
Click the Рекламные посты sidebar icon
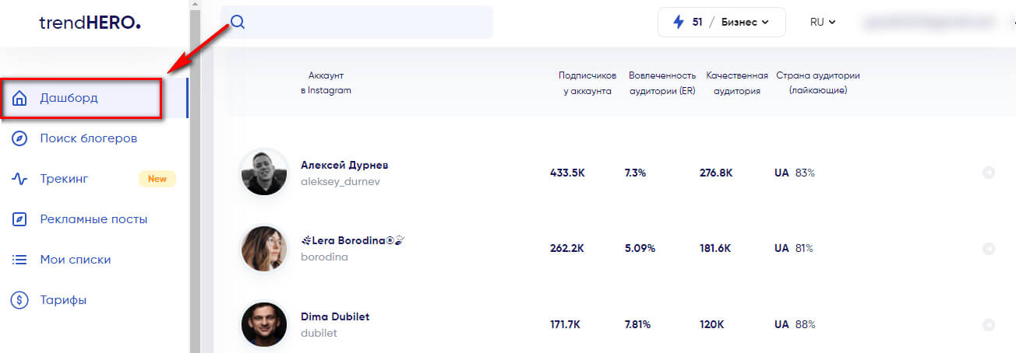click(20, 219)
